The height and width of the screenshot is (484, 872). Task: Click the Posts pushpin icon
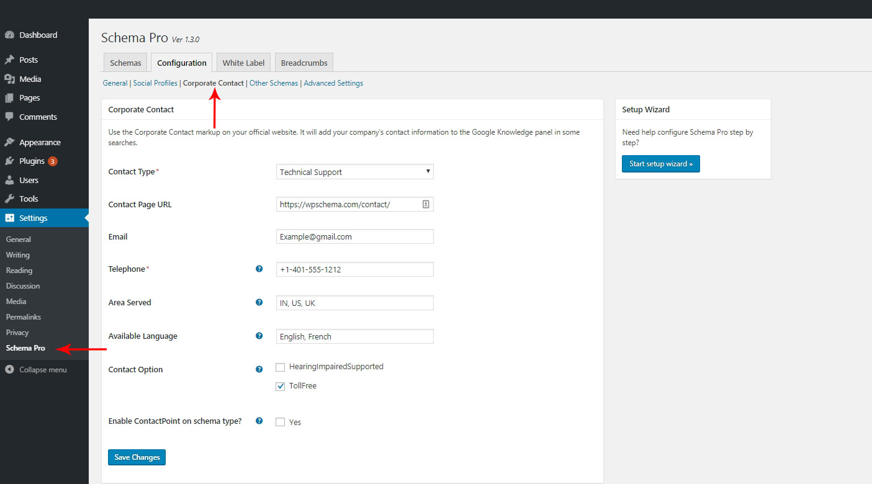[x=9, y=60]
